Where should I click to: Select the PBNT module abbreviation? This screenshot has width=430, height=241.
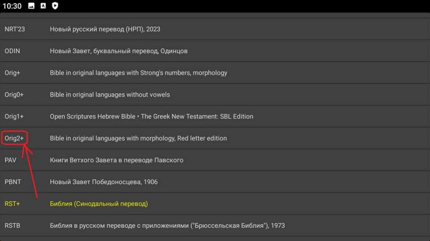(x=12, y=182)
